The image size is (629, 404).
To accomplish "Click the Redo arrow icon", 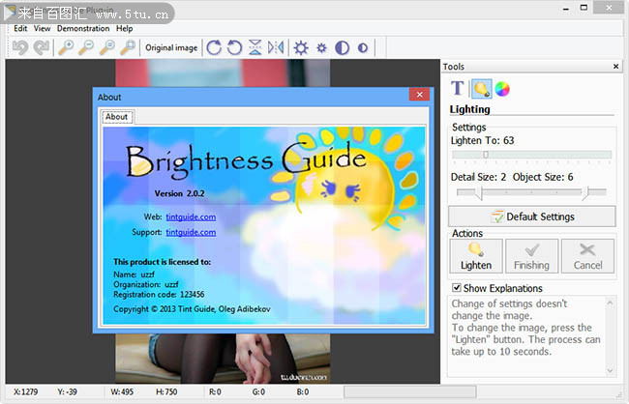I will 41,47.
